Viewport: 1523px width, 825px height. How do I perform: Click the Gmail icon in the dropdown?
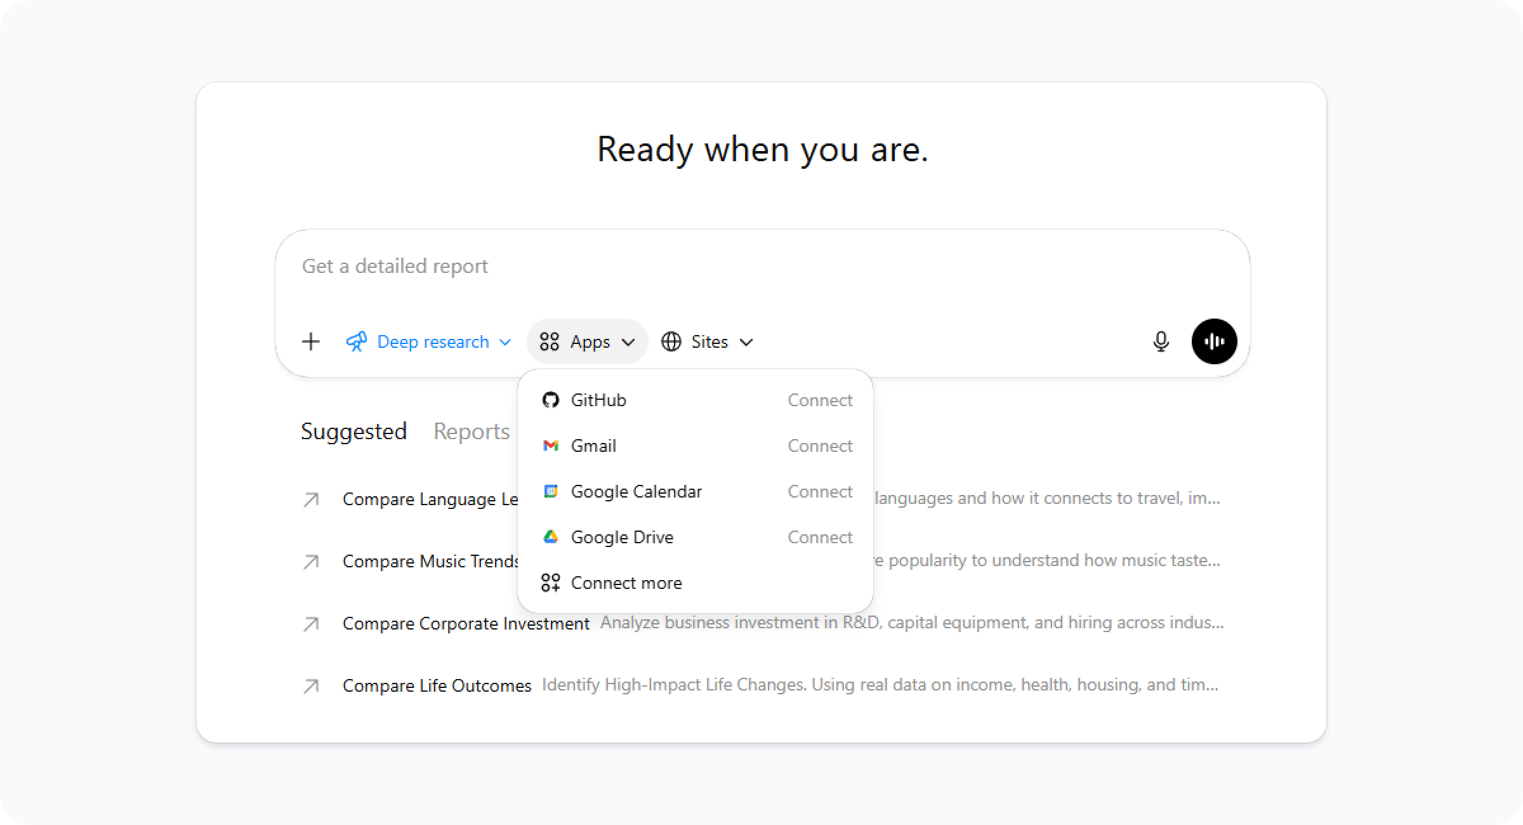551,445
